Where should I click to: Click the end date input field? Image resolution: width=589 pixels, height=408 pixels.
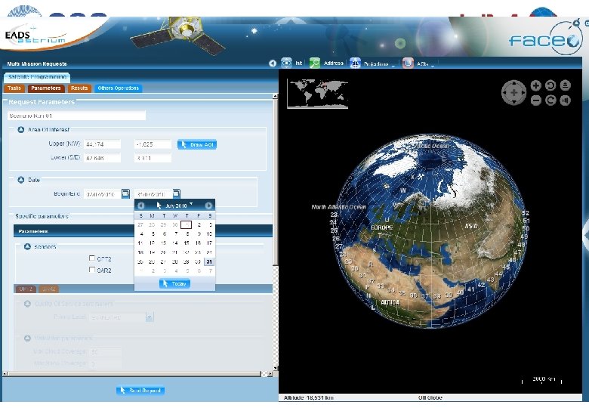tap(153, 194)
